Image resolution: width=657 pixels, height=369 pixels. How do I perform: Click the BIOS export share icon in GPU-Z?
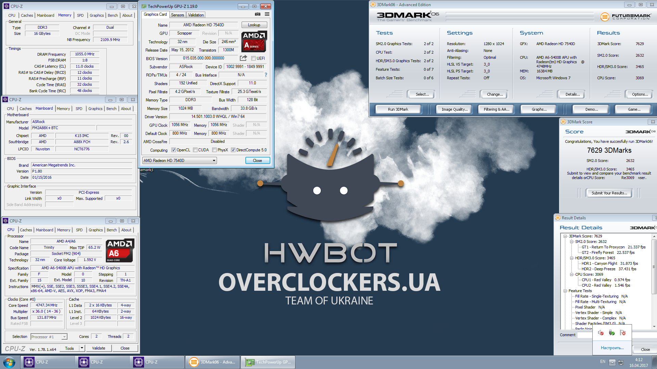(x=243, y=58)
